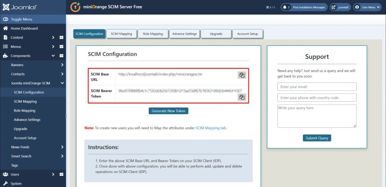Open Menus dashboard grid icon

pos(61,46)
